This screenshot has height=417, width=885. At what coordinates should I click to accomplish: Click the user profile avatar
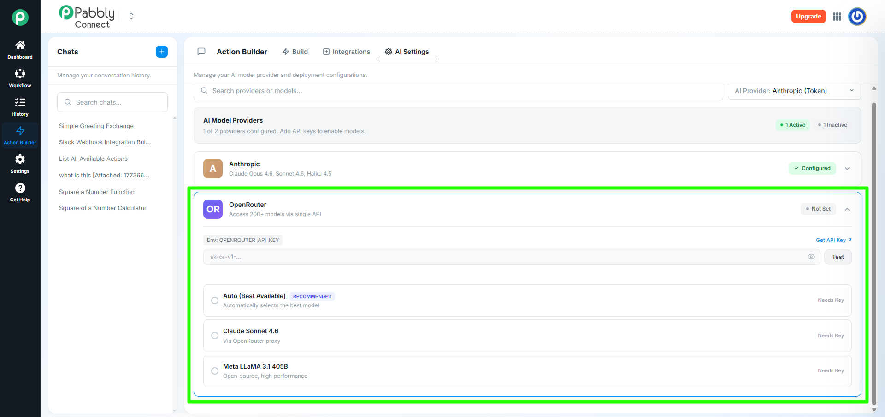click(x=857, y=17)
